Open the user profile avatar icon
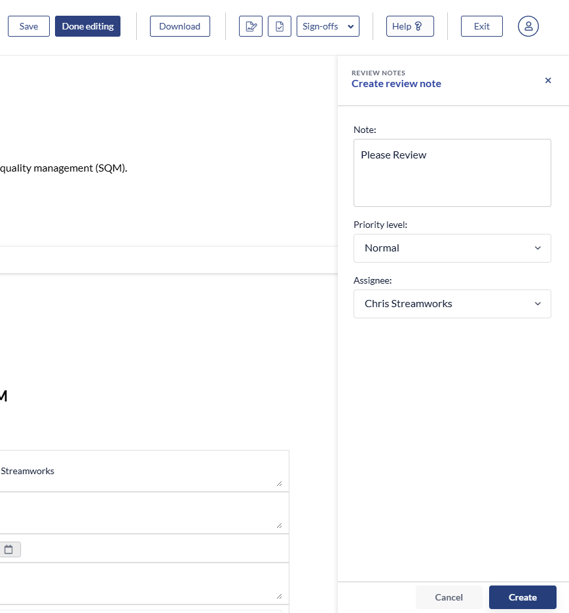Viewport: 569px width, 613px height. point(528,26)
